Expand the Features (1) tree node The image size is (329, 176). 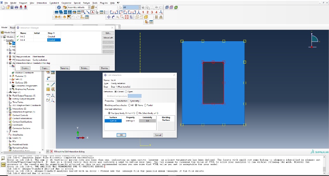coord(11,76)
